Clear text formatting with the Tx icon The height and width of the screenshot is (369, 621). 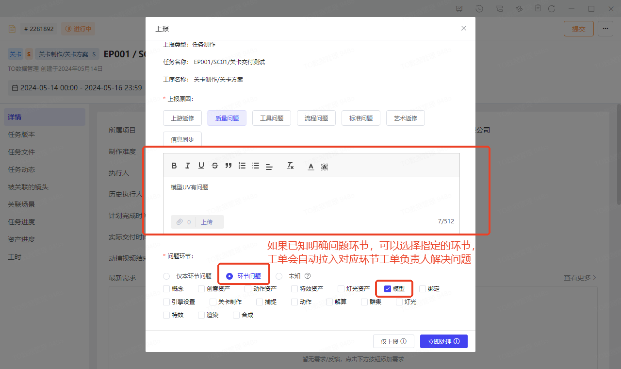point(290,166)
